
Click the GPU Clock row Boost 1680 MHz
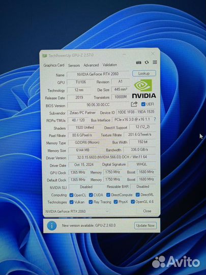pos(146,172)
